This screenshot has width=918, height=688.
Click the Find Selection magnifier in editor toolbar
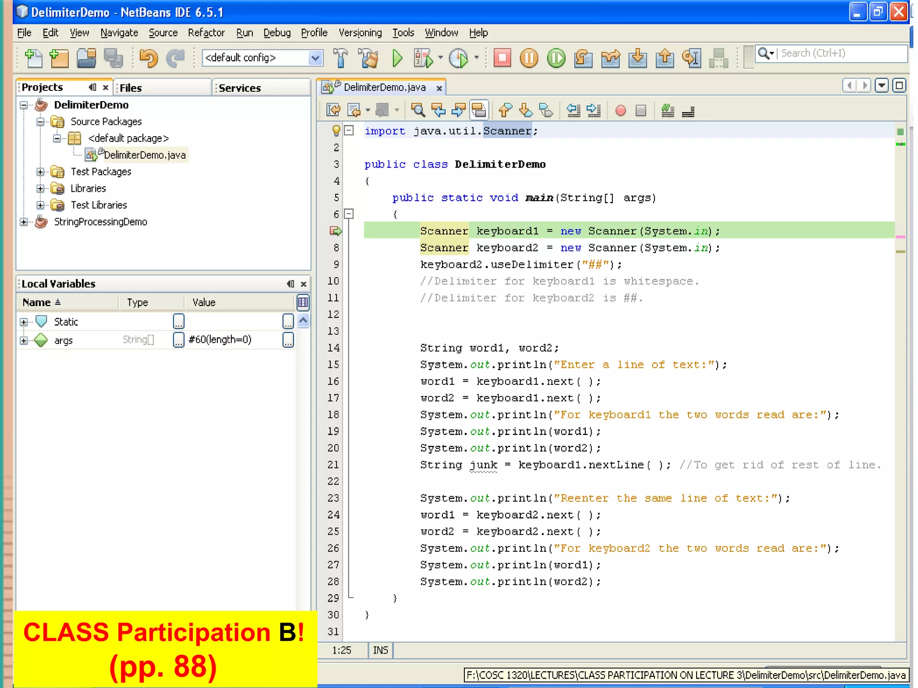pos(418,110)
